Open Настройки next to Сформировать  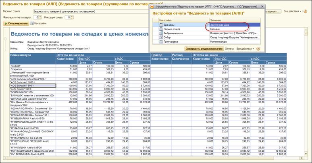pos(38,23)
